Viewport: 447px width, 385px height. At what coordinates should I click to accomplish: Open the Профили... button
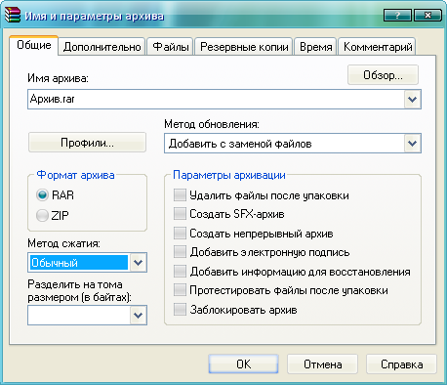87,143
